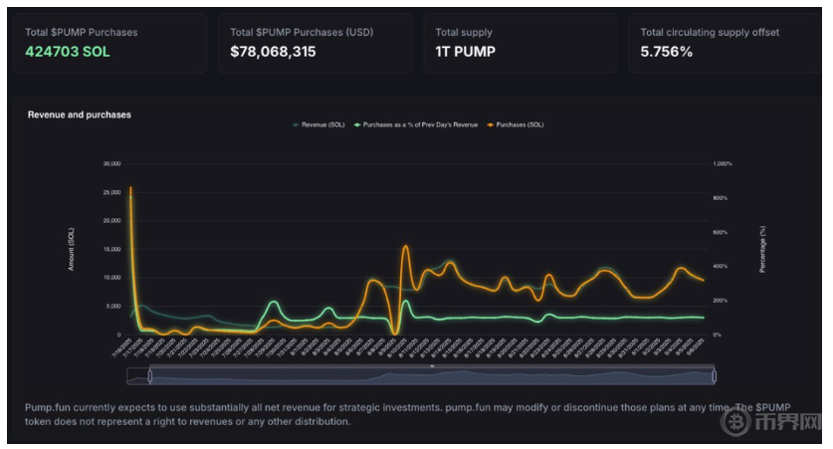Click the tall orange peak in mid-chart

(405, 247)
